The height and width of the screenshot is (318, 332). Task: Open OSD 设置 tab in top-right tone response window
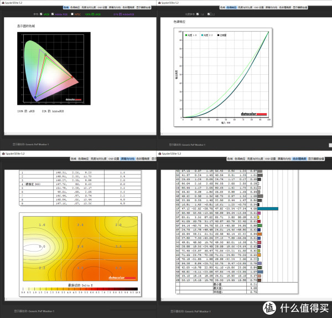tap(259, 7)
